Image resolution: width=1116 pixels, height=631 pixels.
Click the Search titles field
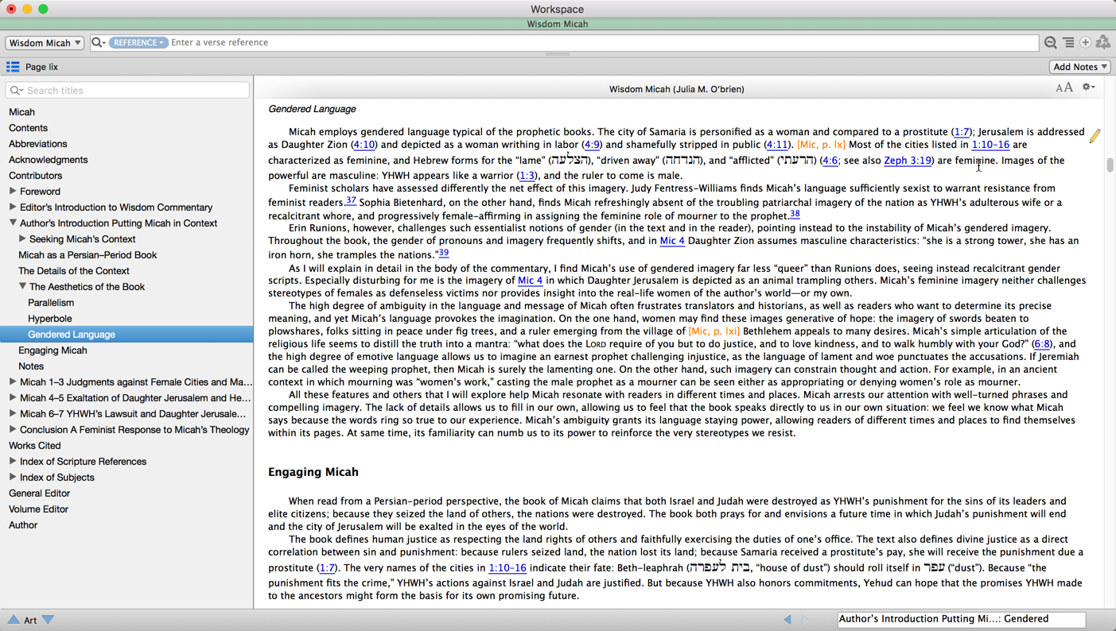(x=127, y=91)
